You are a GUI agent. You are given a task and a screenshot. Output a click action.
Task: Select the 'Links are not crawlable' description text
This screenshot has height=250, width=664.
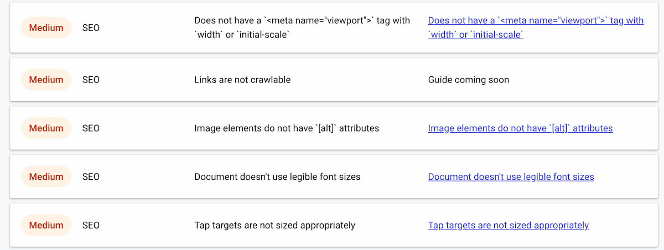click(242, 80)
